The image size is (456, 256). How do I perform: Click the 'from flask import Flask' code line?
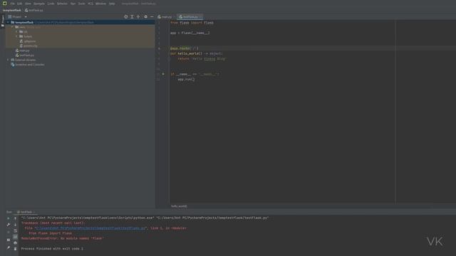[x=192, y=23]
